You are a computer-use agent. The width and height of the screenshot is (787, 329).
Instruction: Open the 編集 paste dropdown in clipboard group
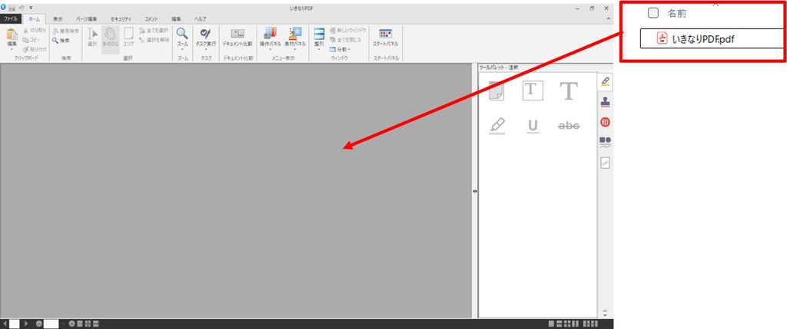[x=12, y=40]
